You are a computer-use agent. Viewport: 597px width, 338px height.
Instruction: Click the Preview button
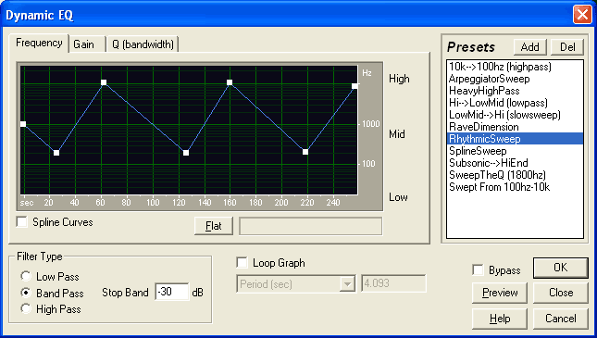pyautogui.click(x=500, y=293)
